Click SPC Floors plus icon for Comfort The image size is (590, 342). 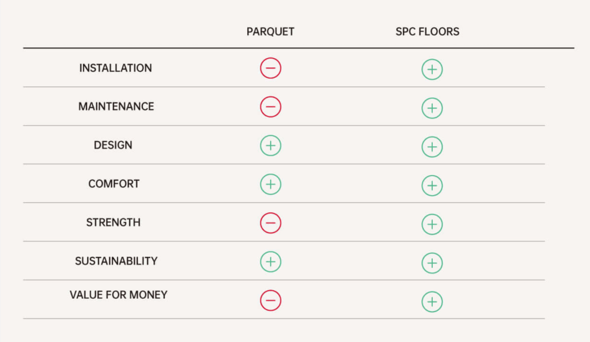[x=432, y=185]
